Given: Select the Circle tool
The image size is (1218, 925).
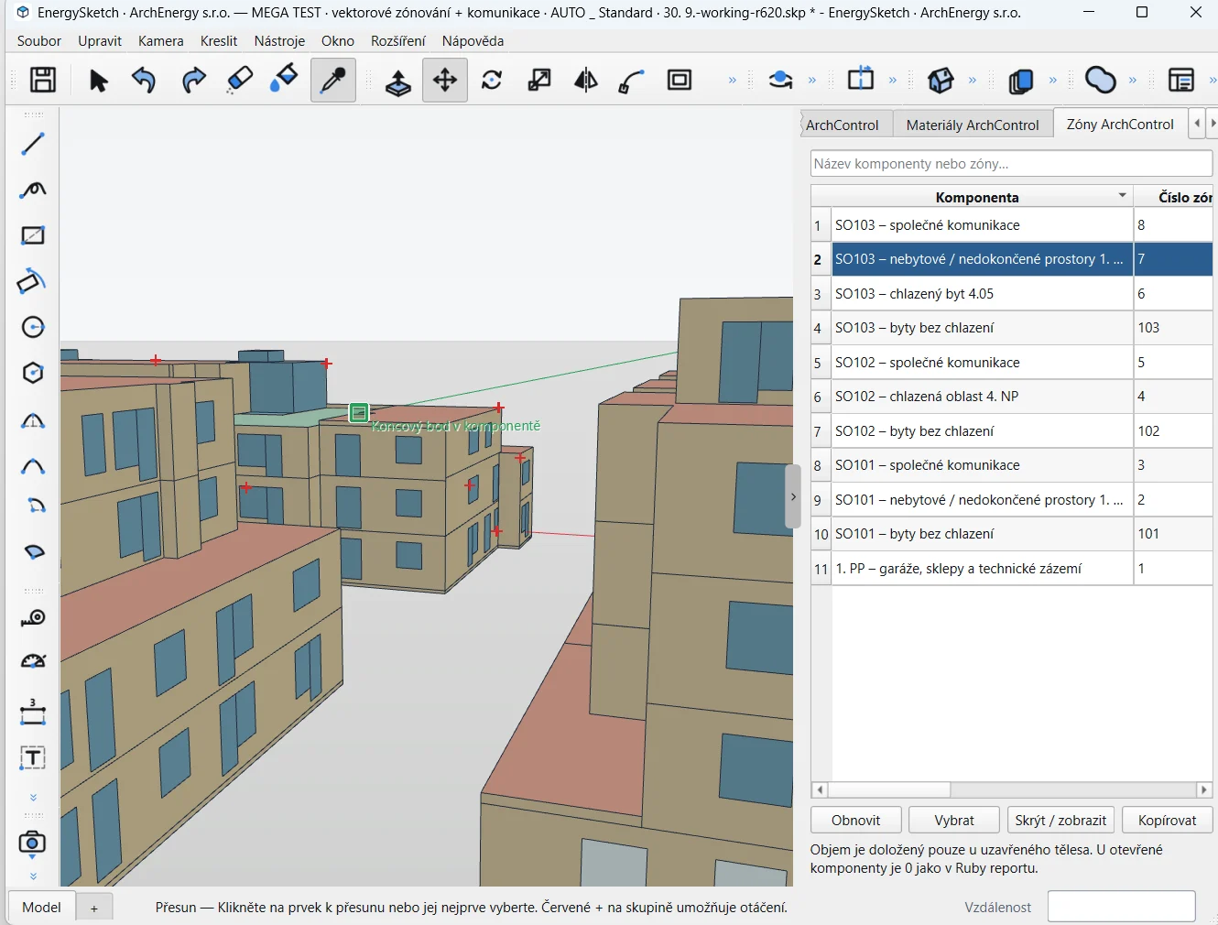Looking at the screenshot, I should pos(33,327).
